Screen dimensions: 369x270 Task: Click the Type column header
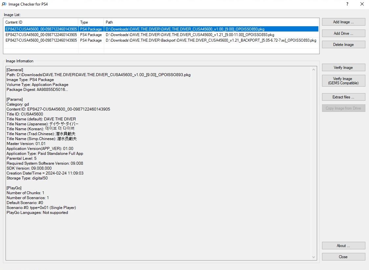click(91, 22)
